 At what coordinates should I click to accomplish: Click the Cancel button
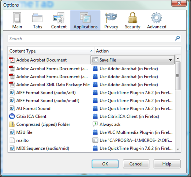[136, 164]
